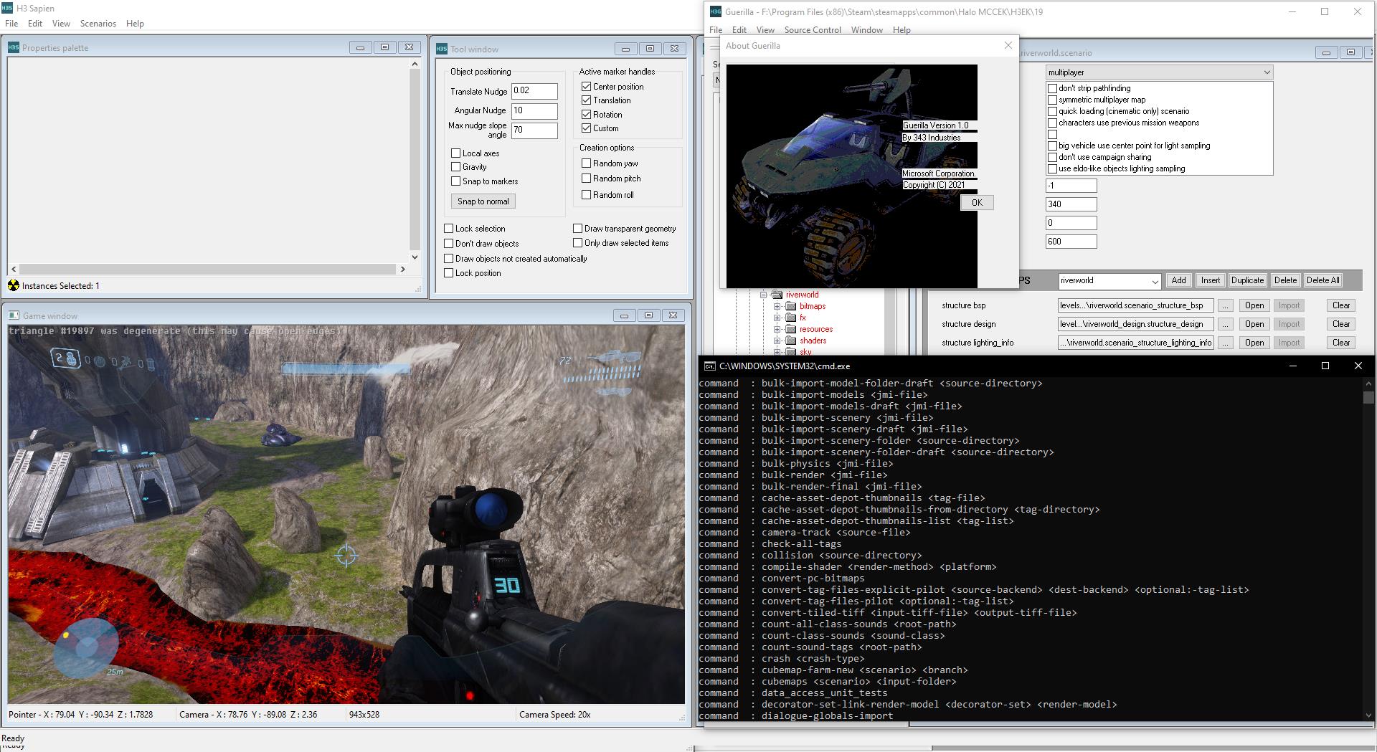Enable Local axes in Object positioning
Viewport: 1377px width, 752px height.
pos(455,153)
